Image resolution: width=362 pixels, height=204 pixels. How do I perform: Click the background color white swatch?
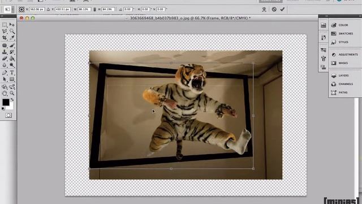(x=11, y=107)
